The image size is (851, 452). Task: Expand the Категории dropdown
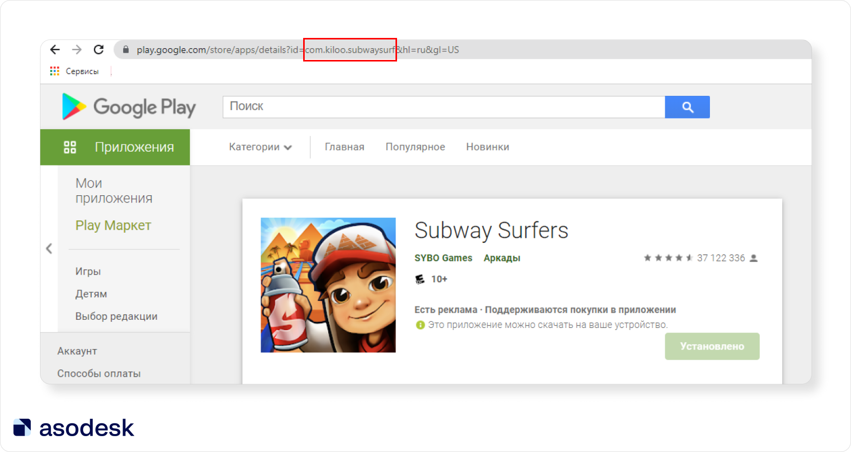pyautogui.click(x=260, y=147)
